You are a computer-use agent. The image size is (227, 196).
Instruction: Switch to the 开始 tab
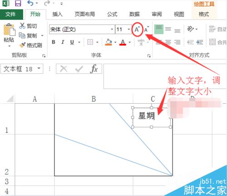(x=35, y=15)
